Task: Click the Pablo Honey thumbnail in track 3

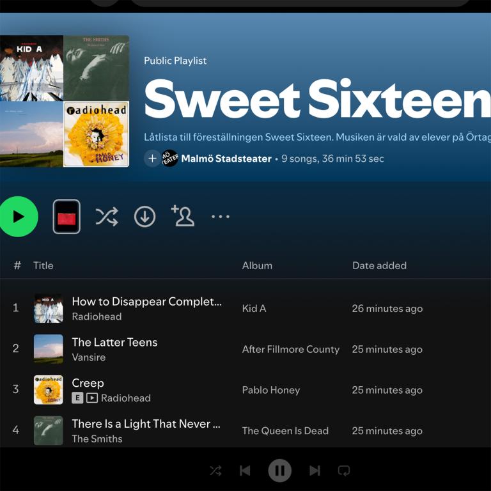Action: tap(49, 389)
